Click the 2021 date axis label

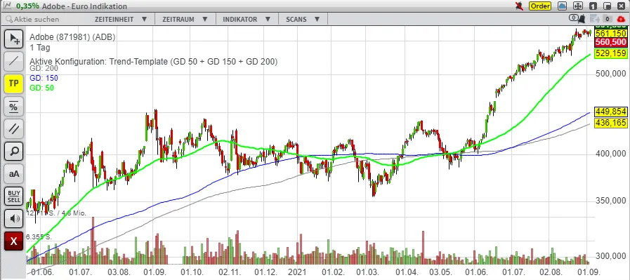297,272
